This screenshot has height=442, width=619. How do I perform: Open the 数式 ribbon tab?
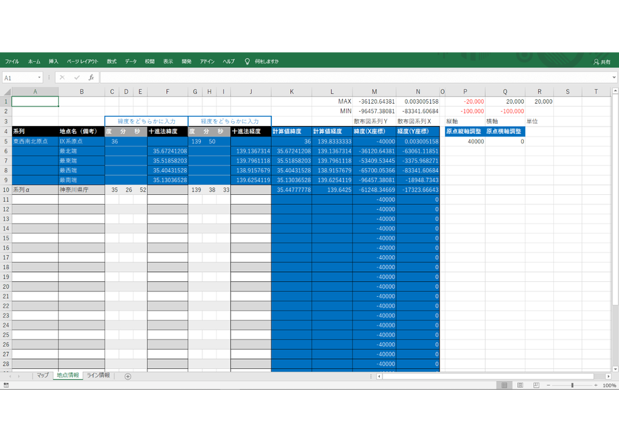[112, 62]
